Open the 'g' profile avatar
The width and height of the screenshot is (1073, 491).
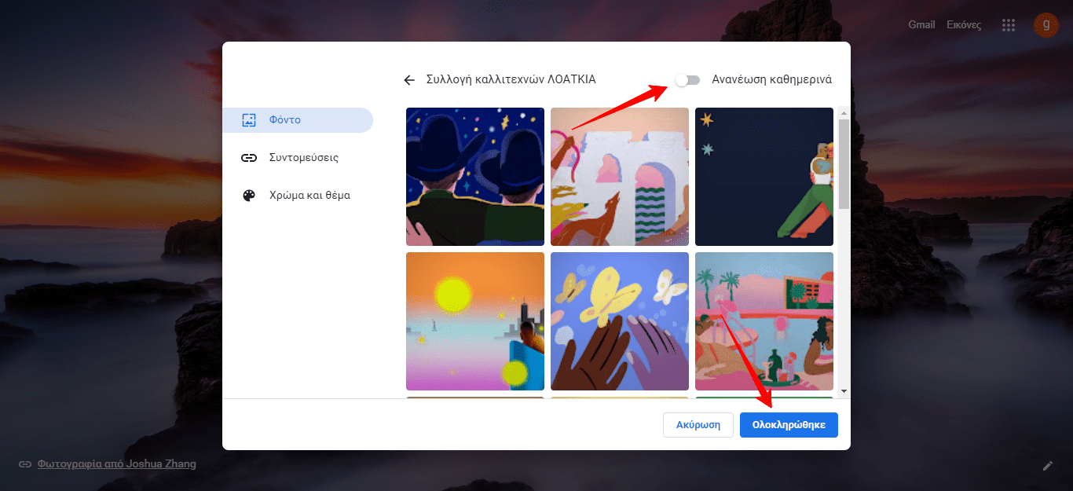[x=1046, y=24]
